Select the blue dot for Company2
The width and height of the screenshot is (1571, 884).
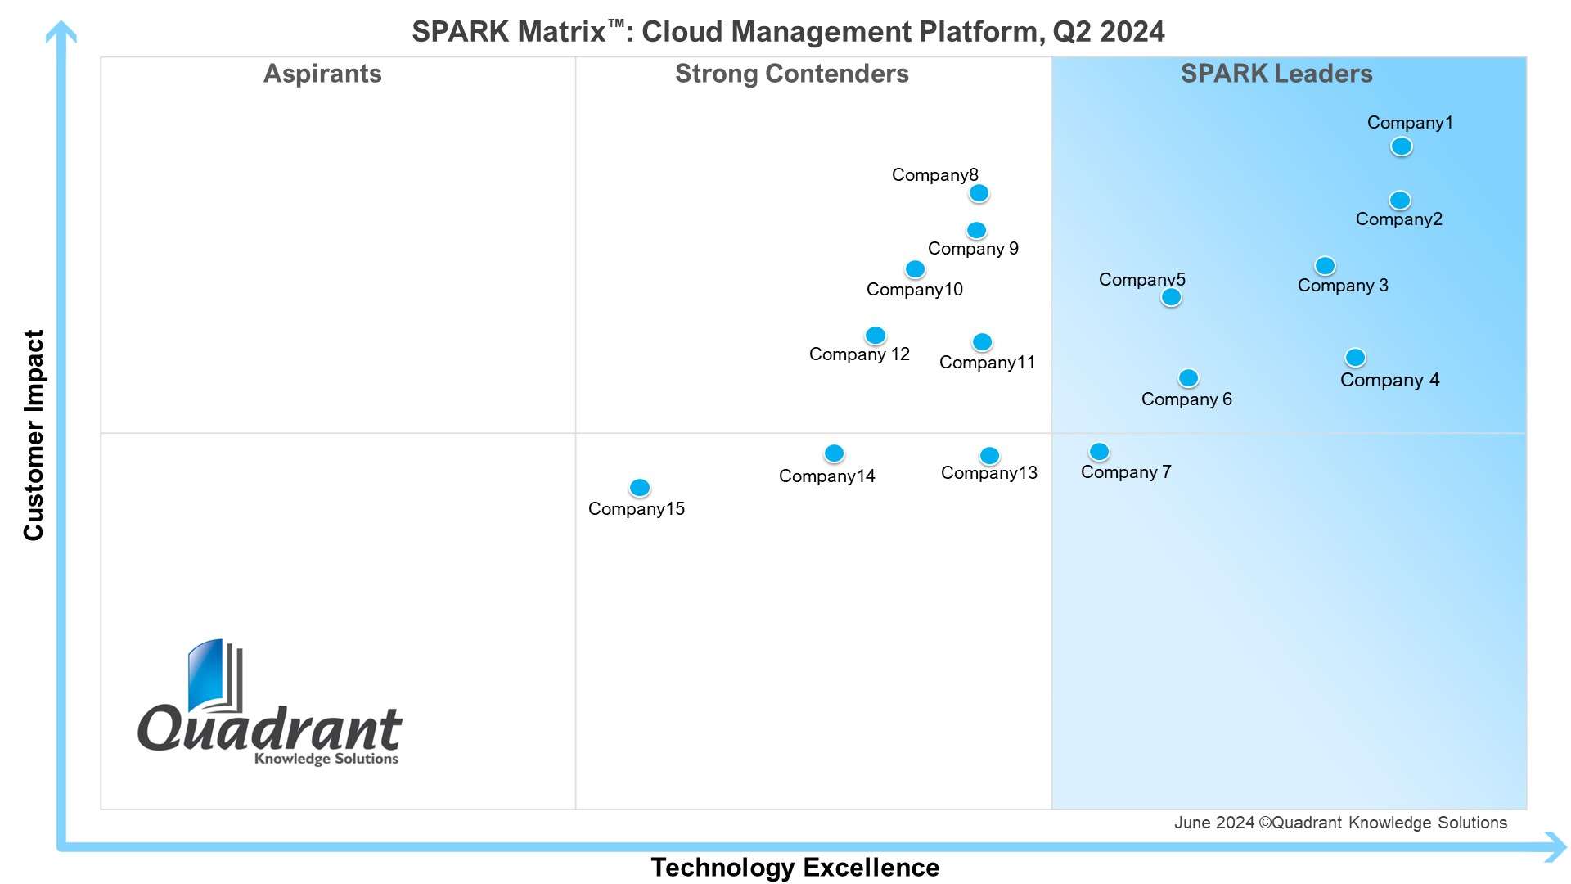coord(1399,201)
